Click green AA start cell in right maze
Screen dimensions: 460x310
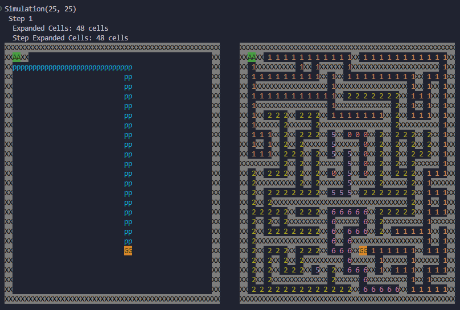(x=252, y=57)
